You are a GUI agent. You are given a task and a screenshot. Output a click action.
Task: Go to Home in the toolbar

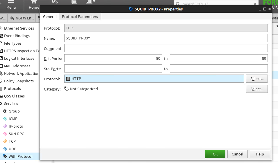pyautogui.click(x=34, y=5)
